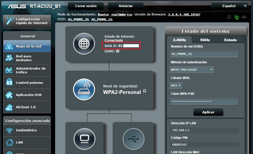Viewport: 253px width, 154px height.
Task: Select the wireless router icon in network map
Action: (84, 89)
